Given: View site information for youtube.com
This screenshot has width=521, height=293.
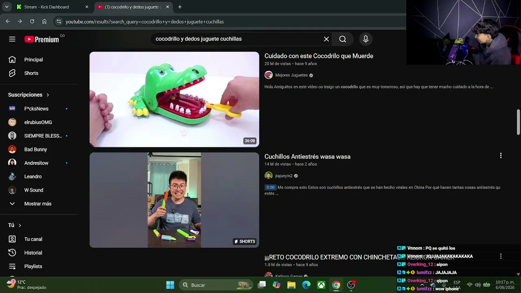Looking at the screenshot, I should (59, 22).
